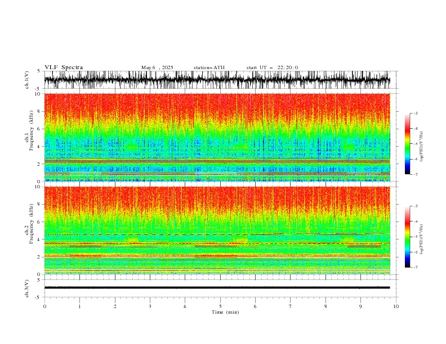Click the '-3' label on ch.1 colorbar

416,113
